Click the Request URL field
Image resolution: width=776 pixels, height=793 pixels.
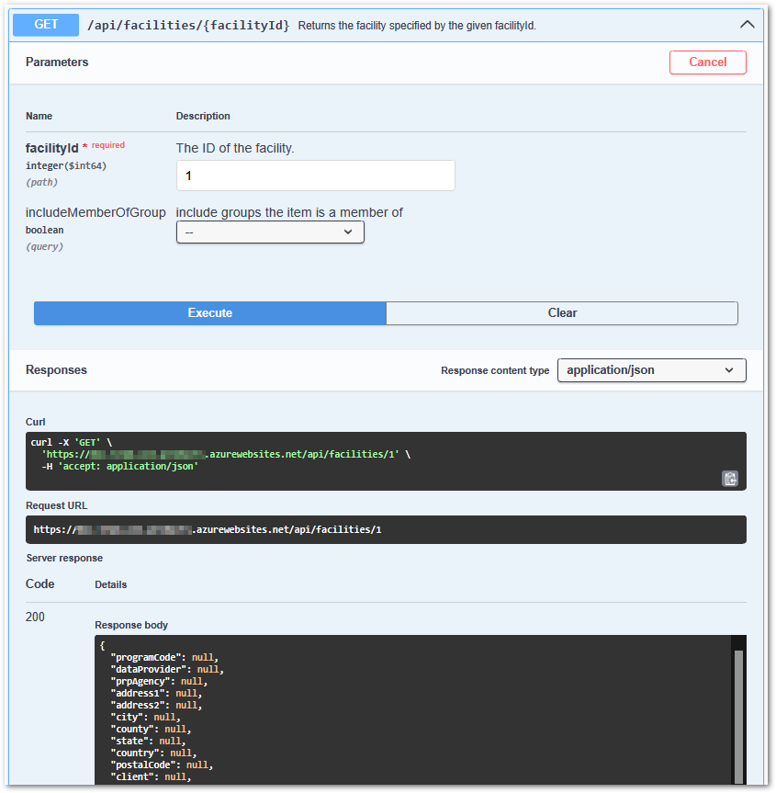(386, 529)
